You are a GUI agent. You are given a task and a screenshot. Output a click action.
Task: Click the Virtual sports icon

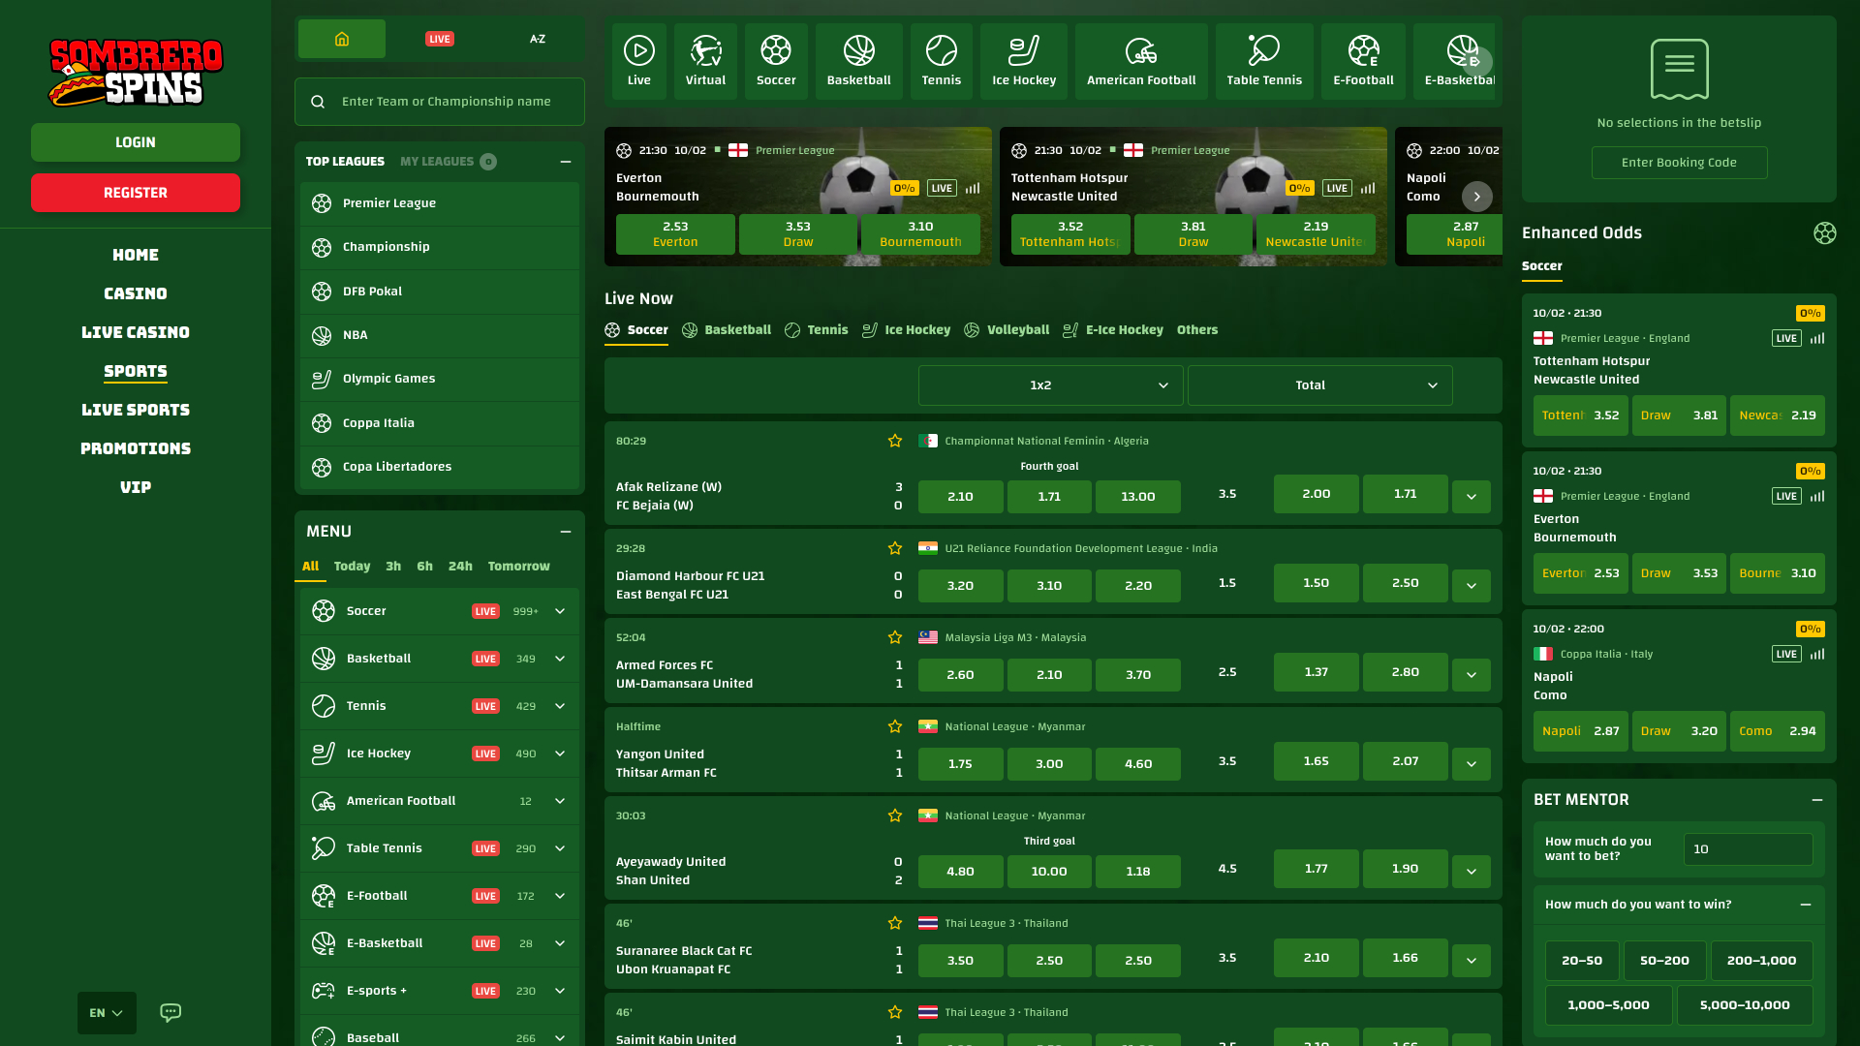pos(705,60)
